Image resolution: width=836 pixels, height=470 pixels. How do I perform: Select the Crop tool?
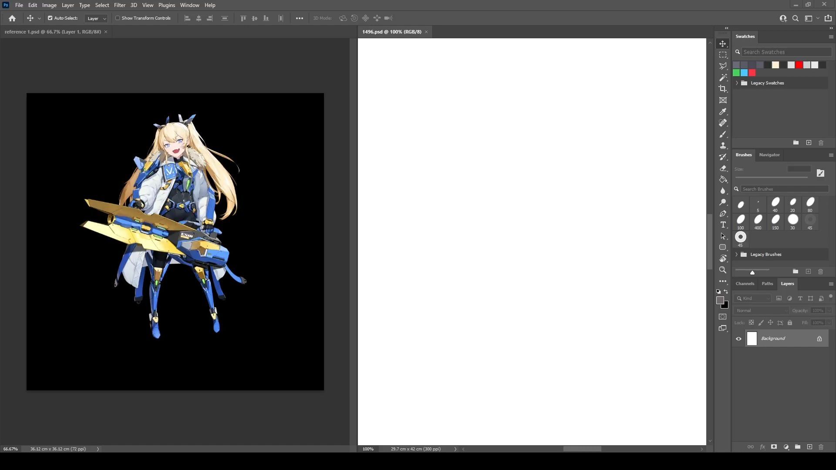point(723,89)
